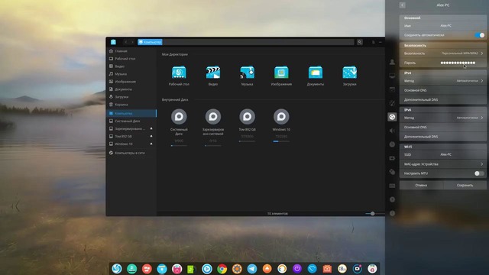The height and width of the screenshot is (275, 489).
Task: Select Изображения in file manager sidebar
Action: 131,82
